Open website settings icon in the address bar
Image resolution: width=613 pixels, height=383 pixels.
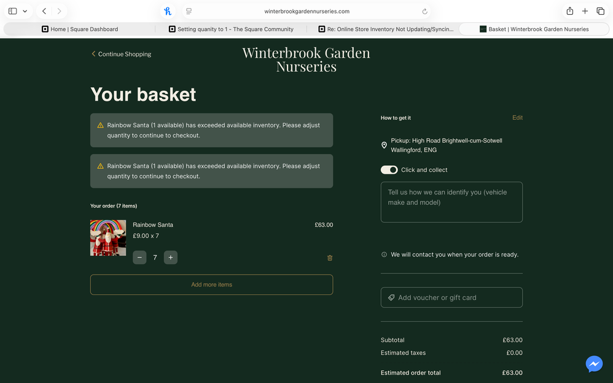tap(189, 10)
